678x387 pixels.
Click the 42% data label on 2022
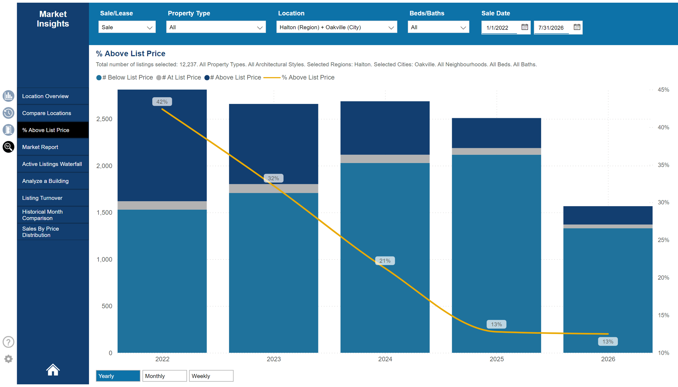coord(162,102)
